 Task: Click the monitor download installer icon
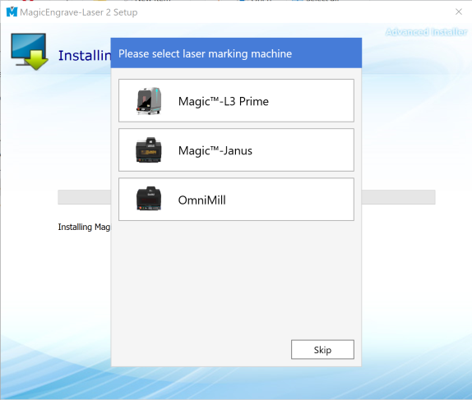click(30, 52)
